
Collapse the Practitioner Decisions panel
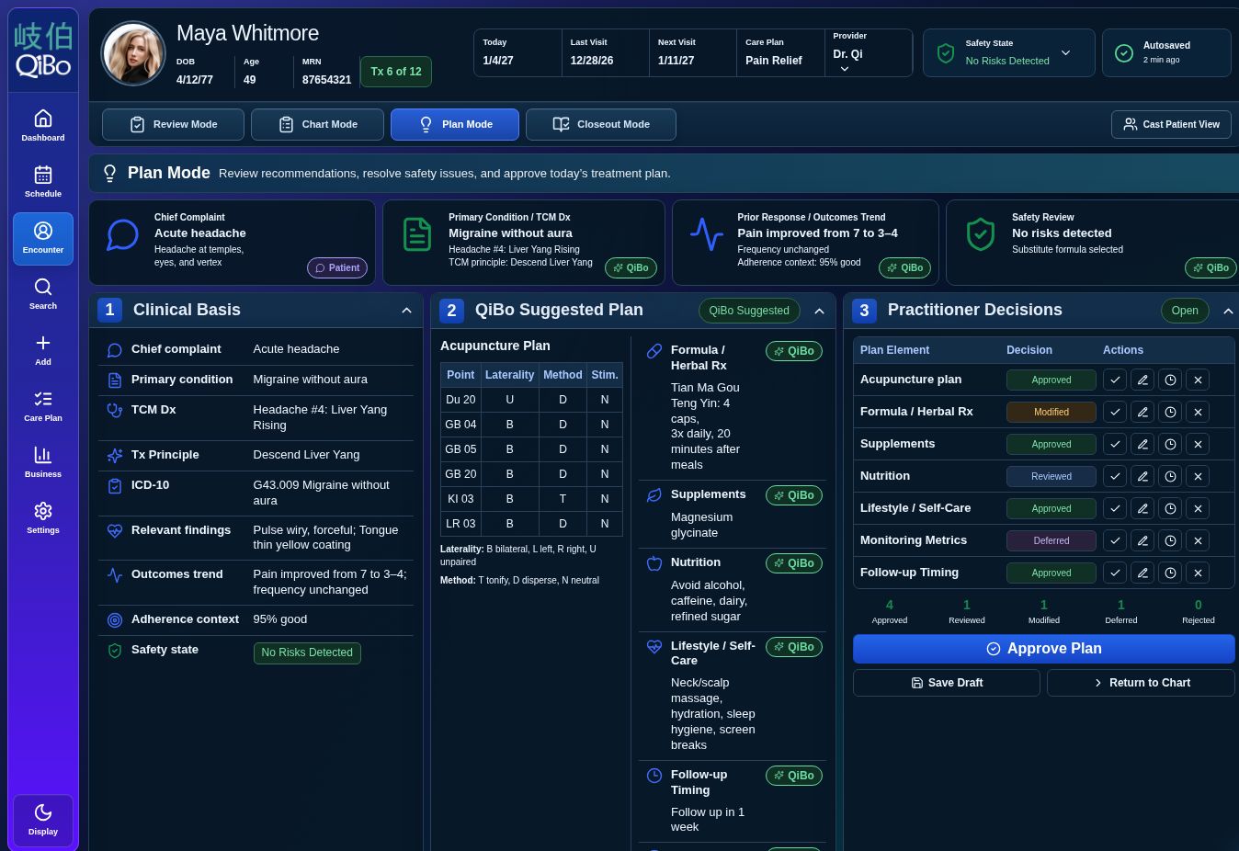pos(1228,311)
